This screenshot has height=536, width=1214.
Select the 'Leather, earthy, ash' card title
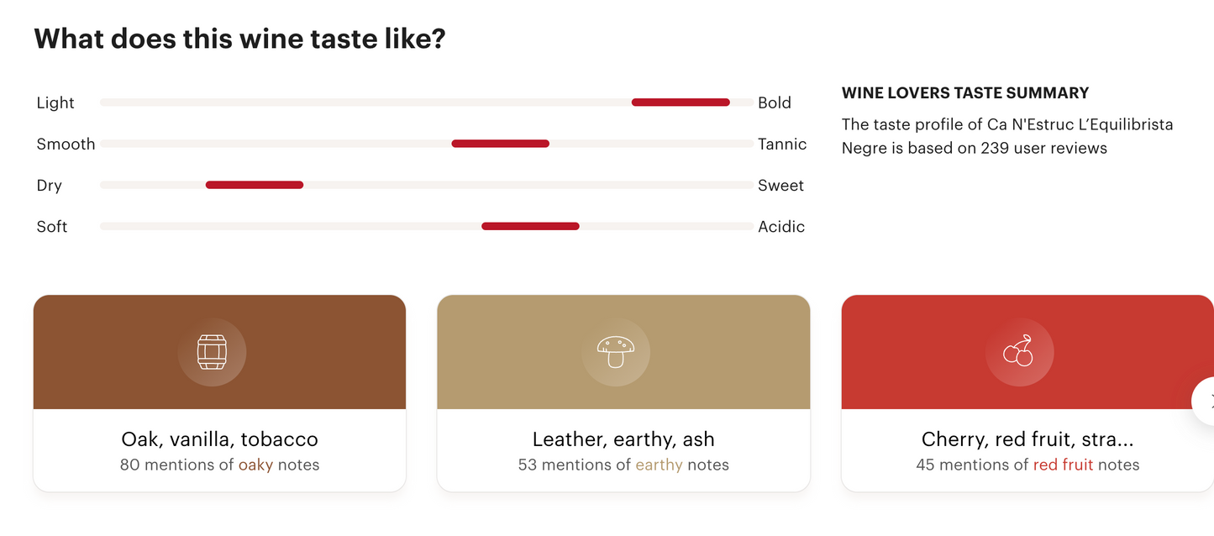(623, 439)
